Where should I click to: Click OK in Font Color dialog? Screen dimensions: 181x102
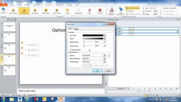pyautogui.click(x=97, y=71)
